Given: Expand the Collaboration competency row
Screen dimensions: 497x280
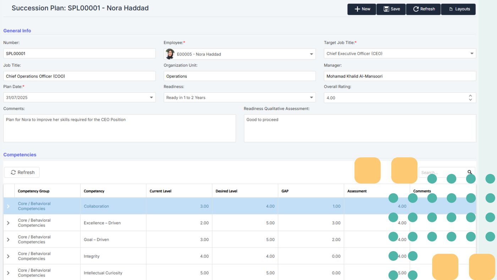Looking at the screenshot, I should (x=9, y=206).
